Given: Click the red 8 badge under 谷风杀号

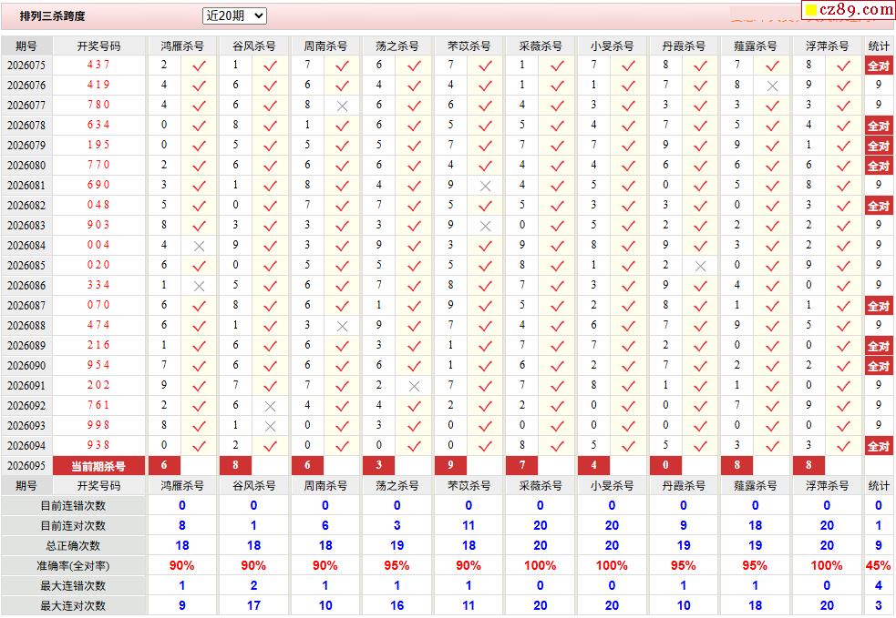Looking at the screenshot, I should click(x=235, y=465).
